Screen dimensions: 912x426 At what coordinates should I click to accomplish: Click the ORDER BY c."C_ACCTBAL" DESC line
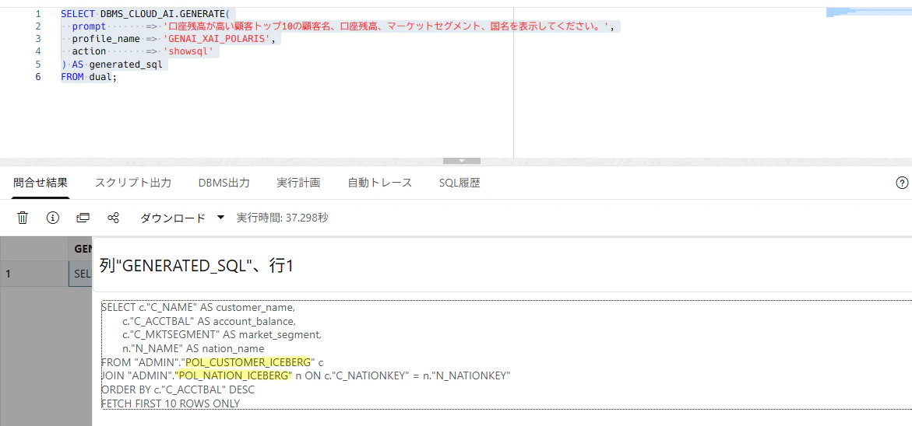click(x=178, y=389)
